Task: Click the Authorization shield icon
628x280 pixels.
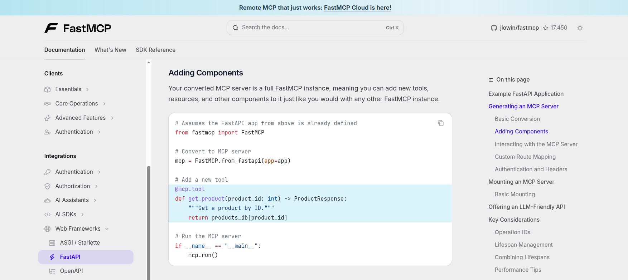Action: tap(47, 186)
